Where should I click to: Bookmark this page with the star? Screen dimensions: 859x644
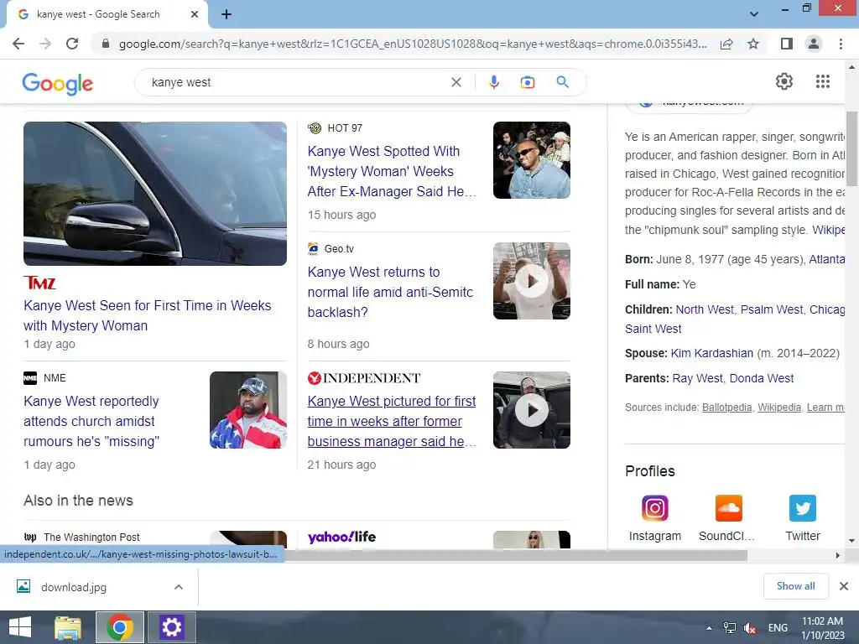pyautogui.click(x=753, y=44)
